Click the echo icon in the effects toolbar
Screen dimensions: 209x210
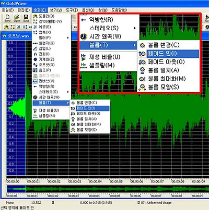[19, 27]
